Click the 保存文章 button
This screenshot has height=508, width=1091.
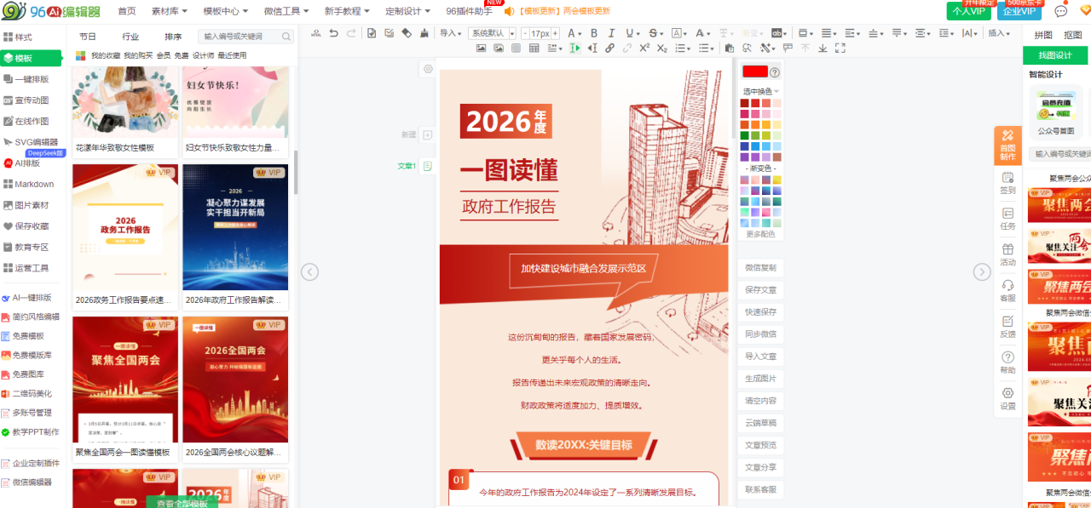(760, 290)
